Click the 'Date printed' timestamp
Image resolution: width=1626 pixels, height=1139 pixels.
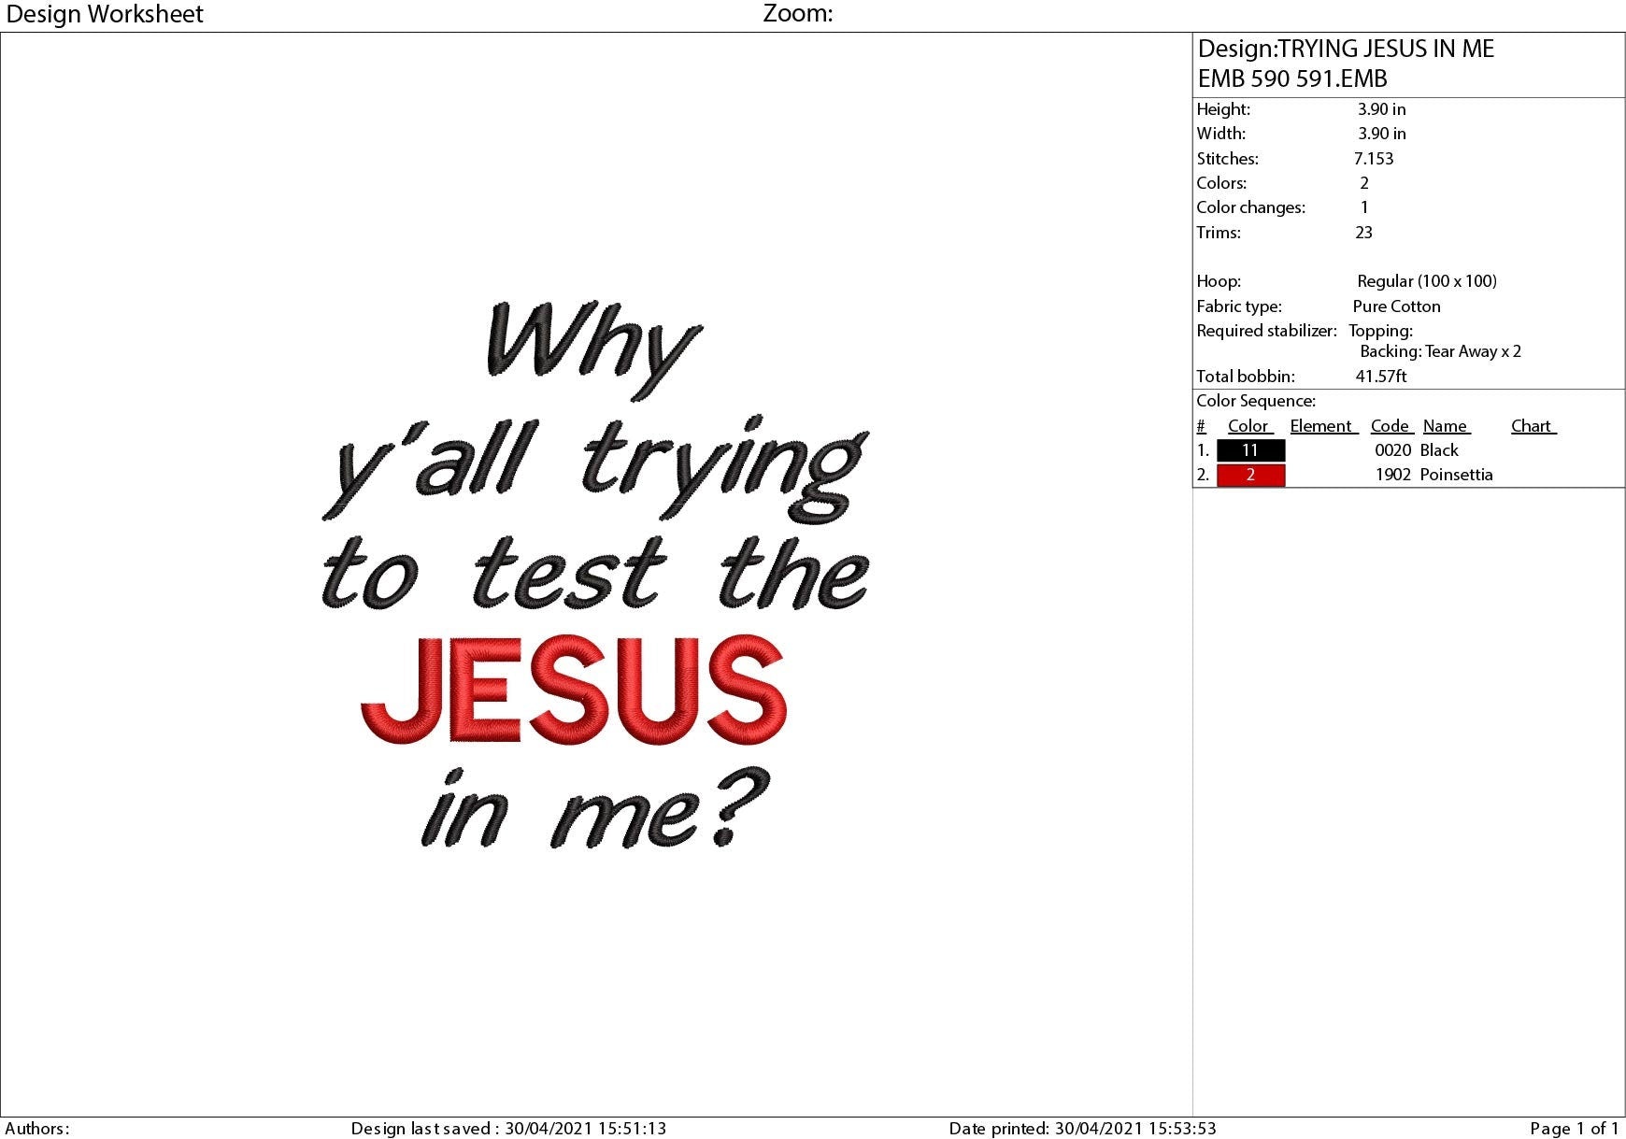(x=1082, y=1129)
